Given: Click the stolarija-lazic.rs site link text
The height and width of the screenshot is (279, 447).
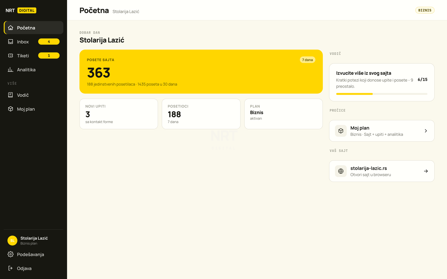Looking at the screenshot, I should tap(368, 168).
